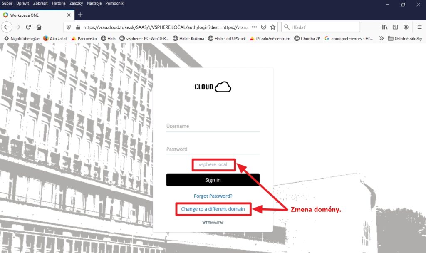Open the Nástroje menu

(x=94, y=3)
